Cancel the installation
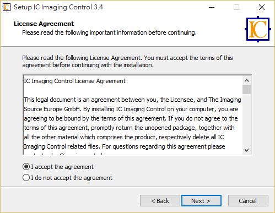Viewport: 275px width, 213px height. click(x=248, y=201)
